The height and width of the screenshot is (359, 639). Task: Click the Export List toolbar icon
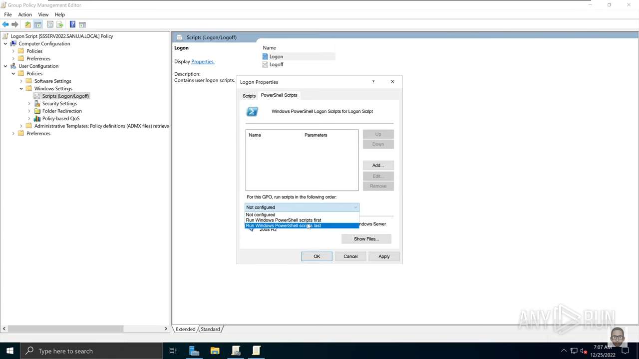pyautogui.click(x=60, y=24)
